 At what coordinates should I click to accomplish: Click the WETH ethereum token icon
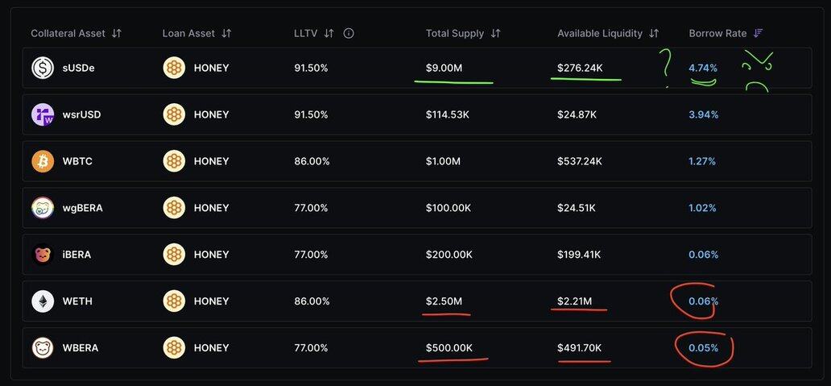pos(43,301)
